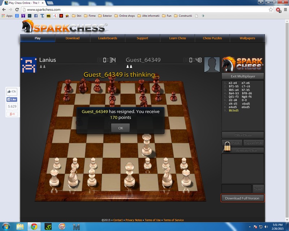Viewport: 289px width, 231px height.
Task: Click move 0-0 in move list
Action: point(244,100)
